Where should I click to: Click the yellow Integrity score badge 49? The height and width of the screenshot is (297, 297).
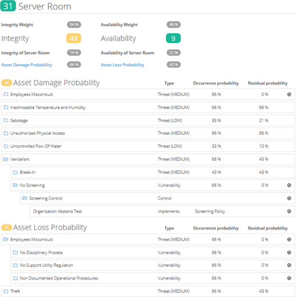click(74, 38)
